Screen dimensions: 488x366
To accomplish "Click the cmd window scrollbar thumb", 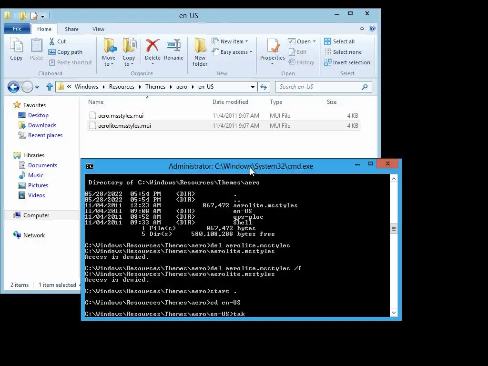I will 394,229.
